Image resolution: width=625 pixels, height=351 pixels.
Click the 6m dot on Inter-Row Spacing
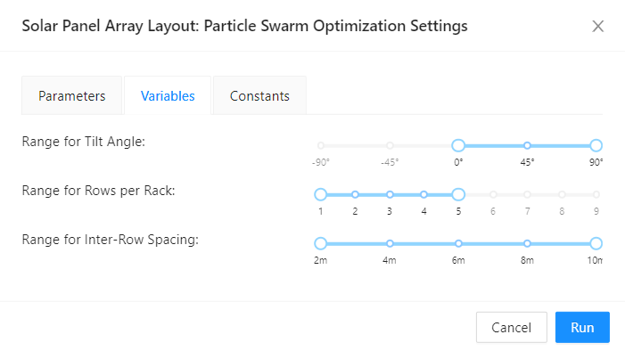[458, 243]
